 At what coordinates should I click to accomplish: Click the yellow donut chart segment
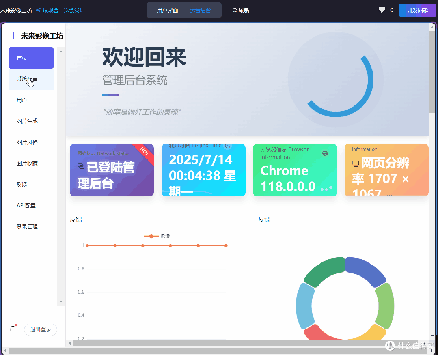coord(371,333)
